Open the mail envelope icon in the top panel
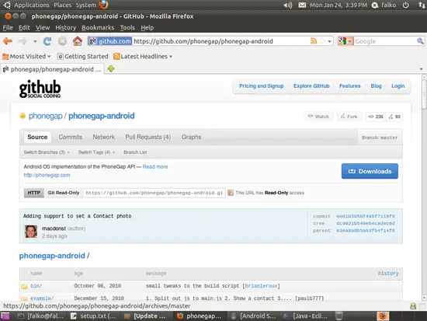Image resolution: width=427 pixels, height=321 pixels. 302,5
